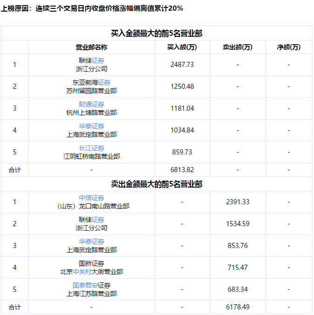Click 合计 label in buy table
The height and width of the screenshot is (315, 314).
pyautogui.click(x=15, y=170)
